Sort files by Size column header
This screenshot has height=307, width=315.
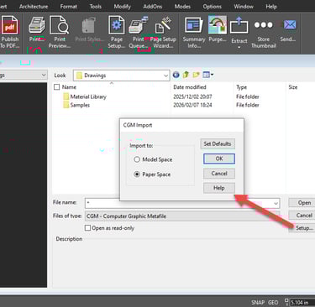pyautogui.click(x=293, y=87)
